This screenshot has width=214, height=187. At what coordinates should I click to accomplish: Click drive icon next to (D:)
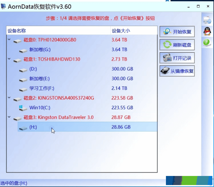(x=23, y=70)
